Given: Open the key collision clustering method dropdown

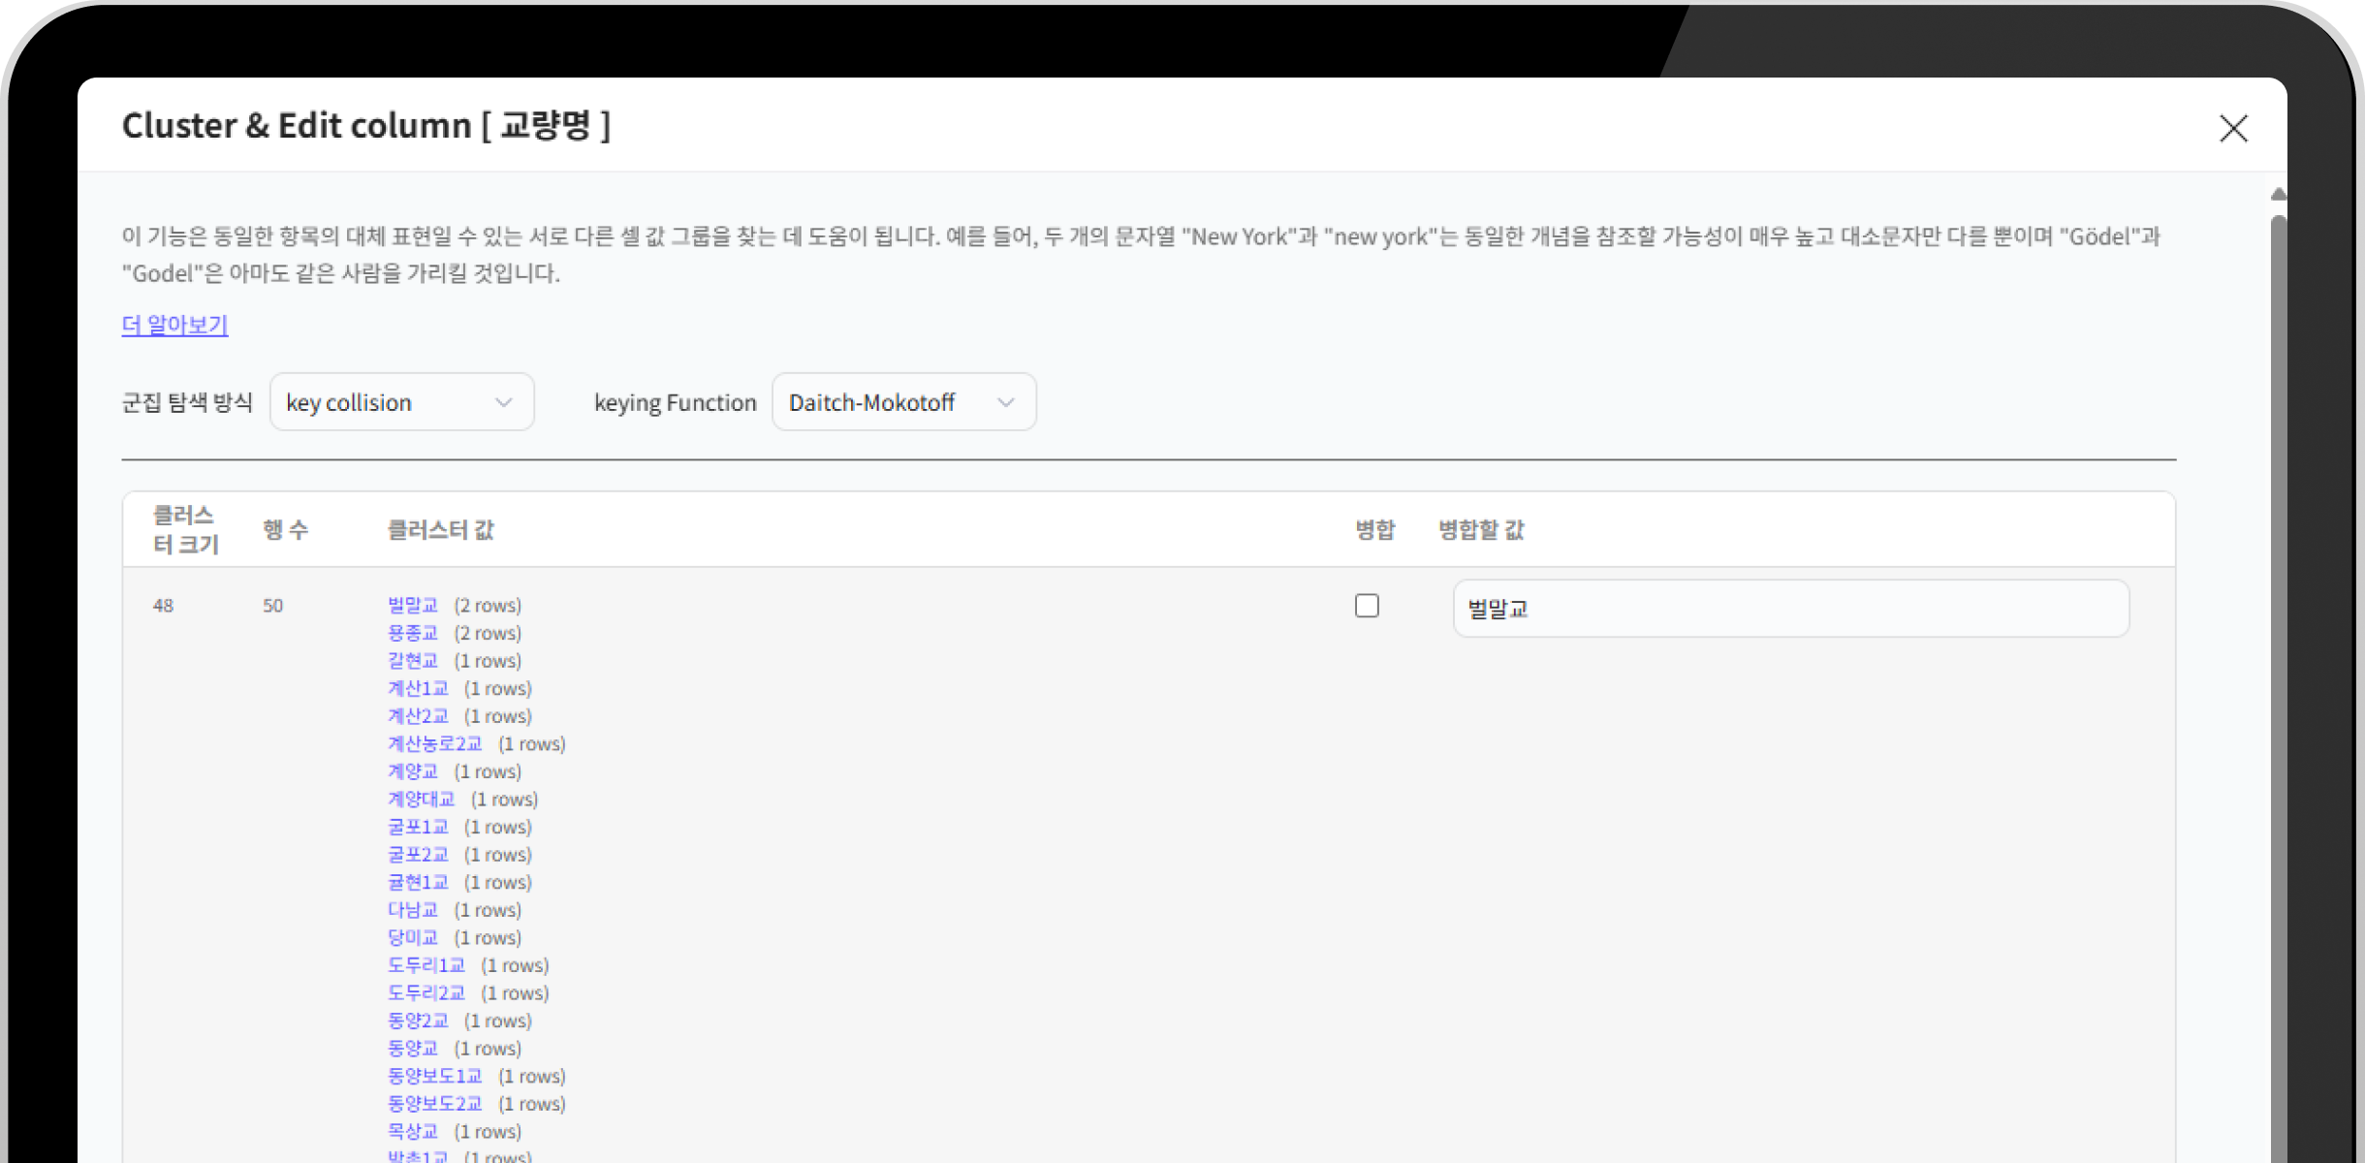Looking at the screenshot, I should click(401, 402).
